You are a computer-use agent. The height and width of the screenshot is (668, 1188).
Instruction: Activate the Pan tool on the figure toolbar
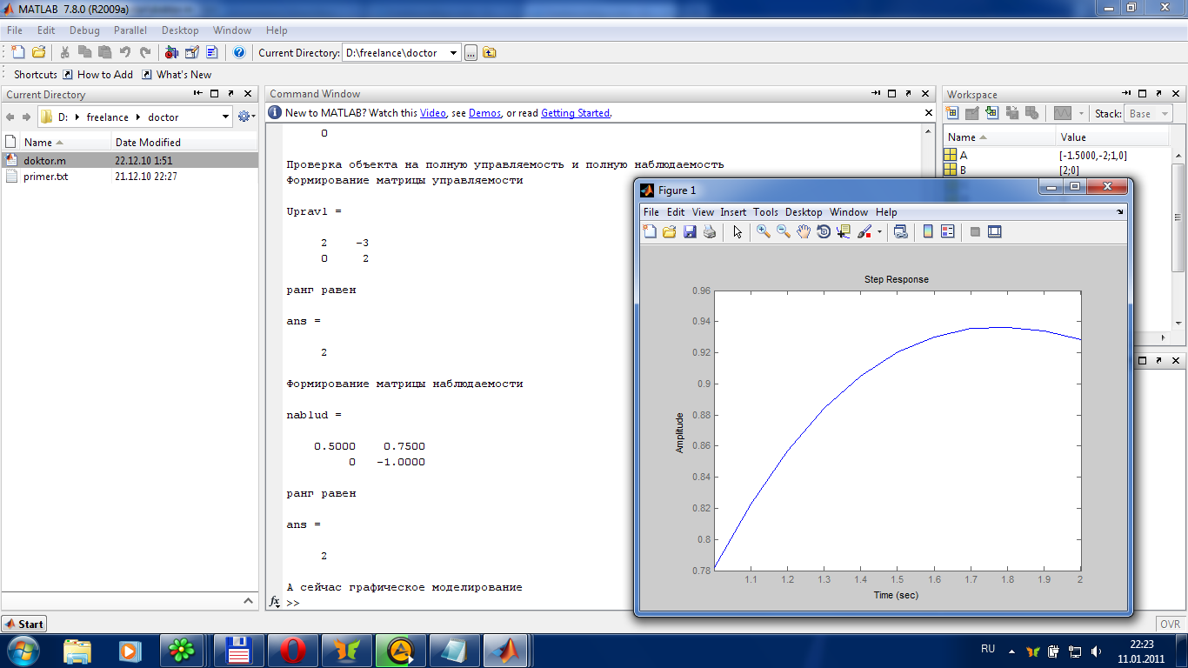tap(804, 231)
